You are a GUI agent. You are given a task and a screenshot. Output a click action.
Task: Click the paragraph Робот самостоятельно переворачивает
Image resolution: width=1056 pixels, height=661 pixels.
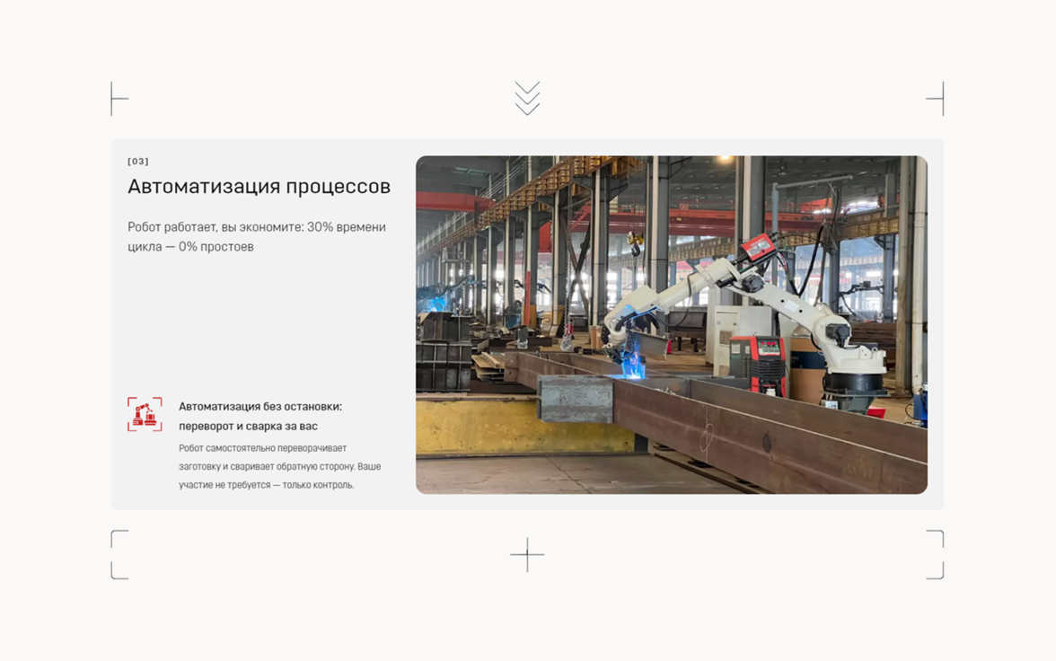[x=279, y=466]
